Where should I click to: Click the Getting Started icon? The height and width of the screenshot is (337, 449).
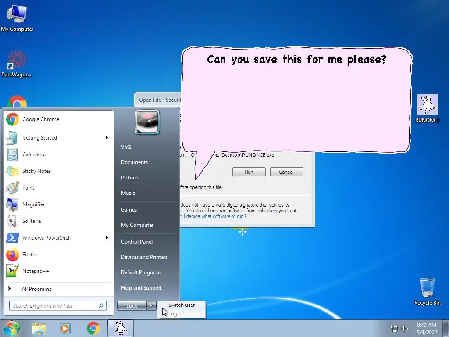pos(12,137)
